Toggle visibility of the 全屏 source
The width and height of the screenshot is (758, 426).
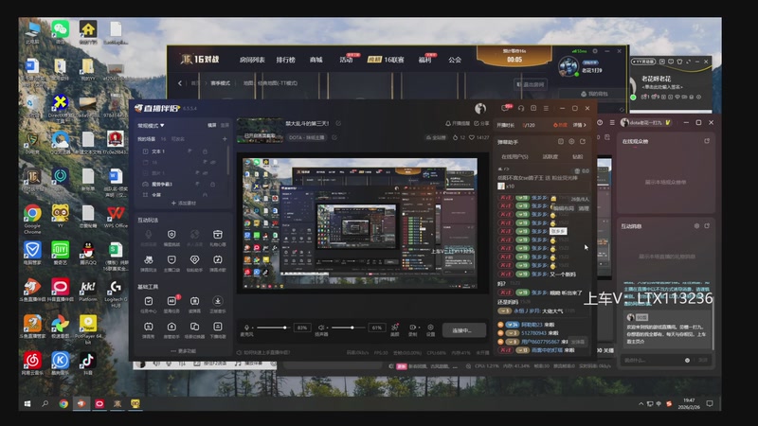205,195
